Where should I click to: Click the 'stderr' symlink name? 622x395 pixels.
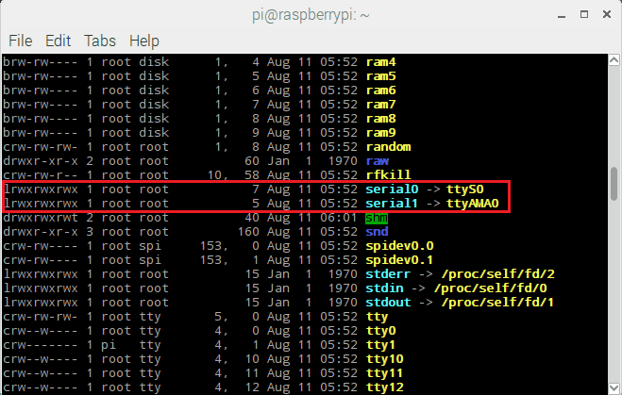[388, 274]
